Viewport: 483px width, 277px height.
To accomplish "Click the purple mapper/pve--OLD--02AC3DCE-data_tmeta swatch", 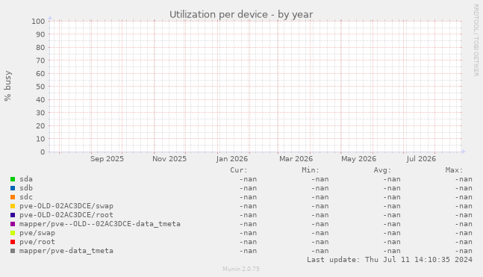I will coord(13,224).
